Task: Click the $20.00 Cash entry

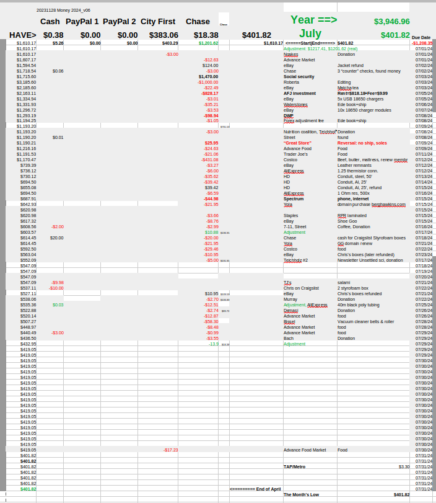Action: tap(57, 238)
